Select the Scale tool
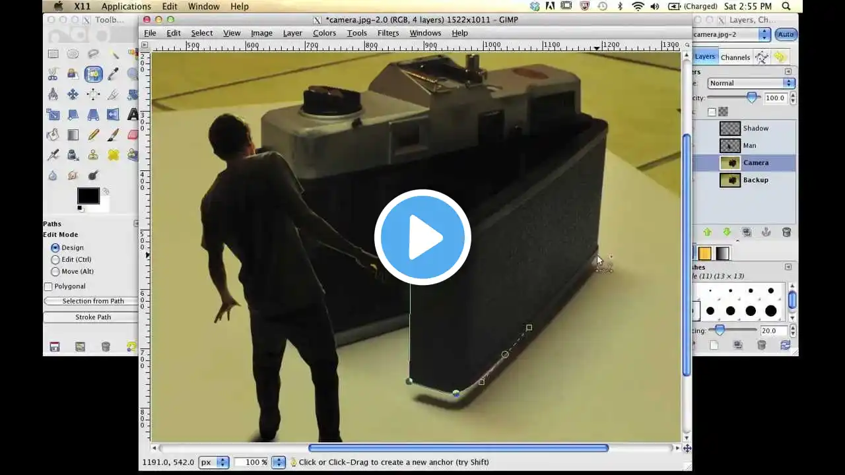The width and height of the screenshot is (845, 475). (x=53, y=115)
